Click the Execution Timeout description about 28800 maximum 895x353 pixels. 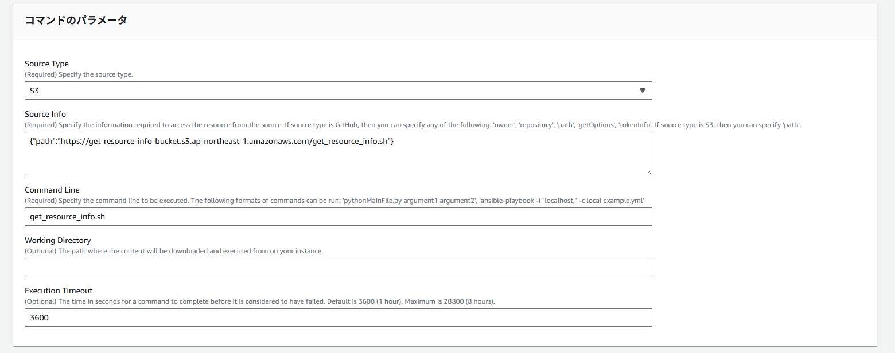click(260, 301)
